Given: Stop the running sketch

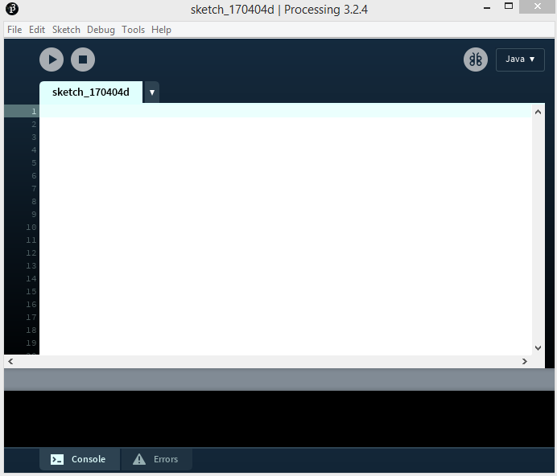Looking at the screenshot, I should (83, 59).
